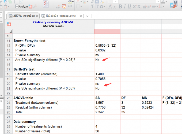
Task: Open the checklist clipboard icon
Action: point(46,4)
